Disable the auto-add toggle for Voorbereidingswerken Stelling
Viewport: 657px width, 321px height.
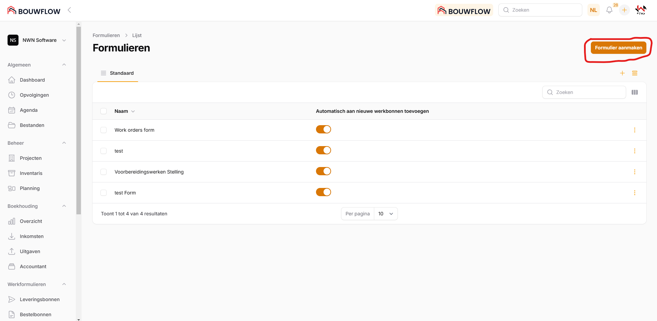[323, 171]
